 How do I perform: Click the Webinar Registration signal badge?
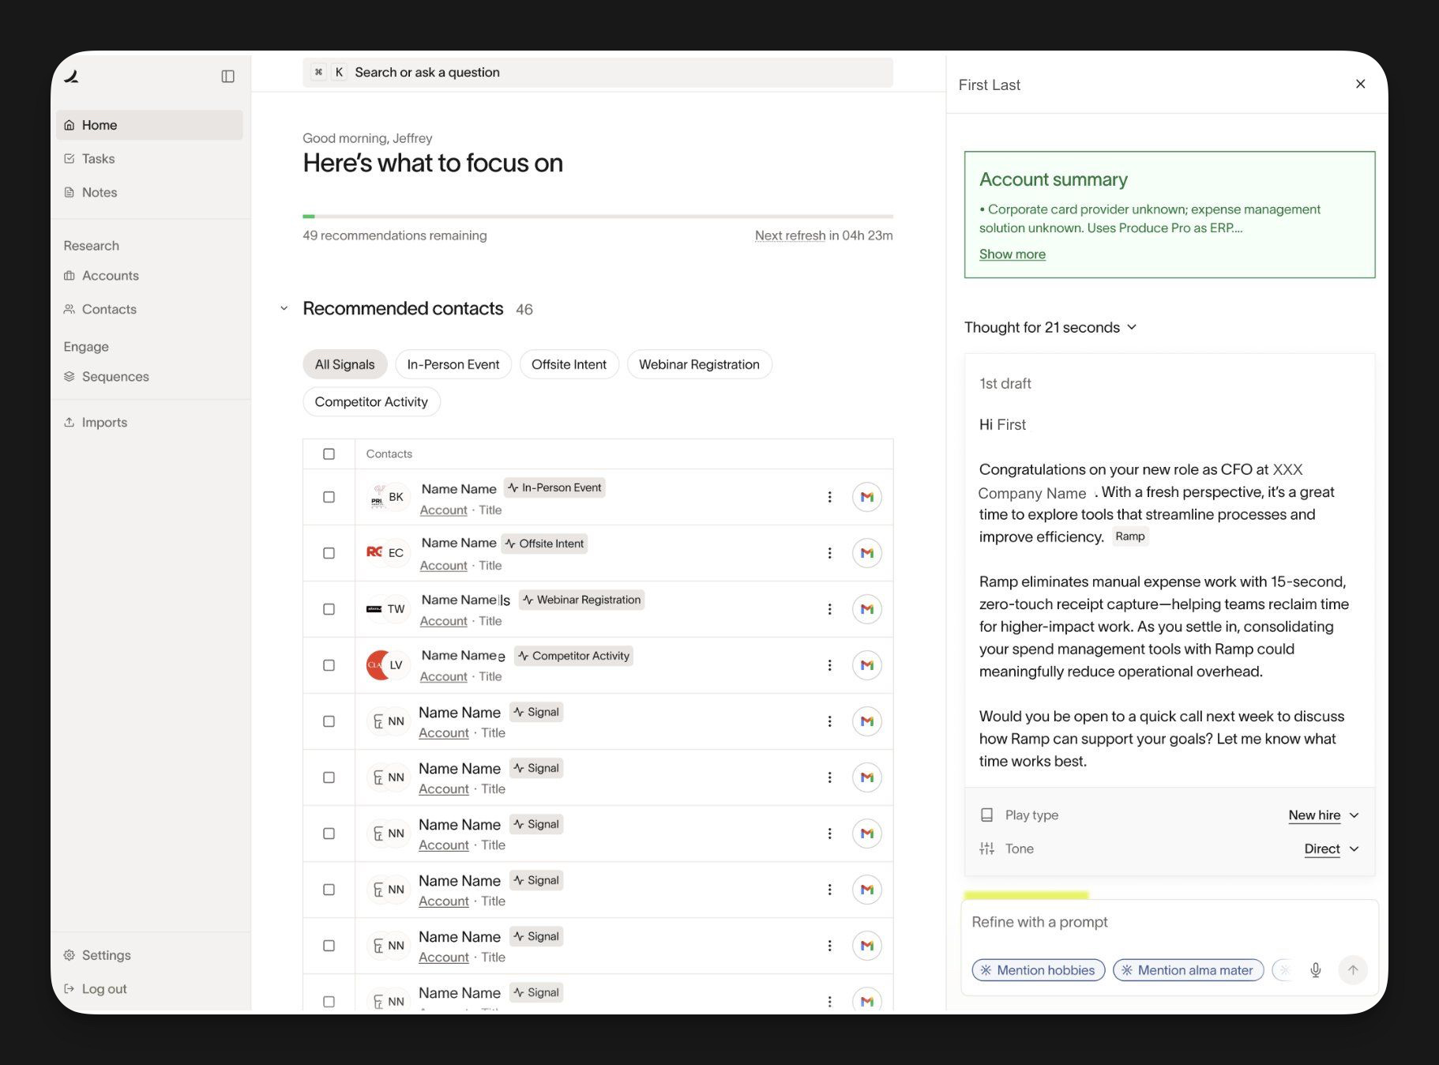tap(581, 600)
